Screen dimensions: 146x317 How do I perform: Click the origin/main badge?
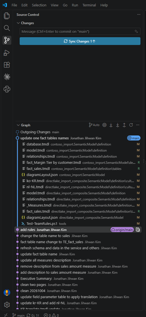tap(122, 230)
